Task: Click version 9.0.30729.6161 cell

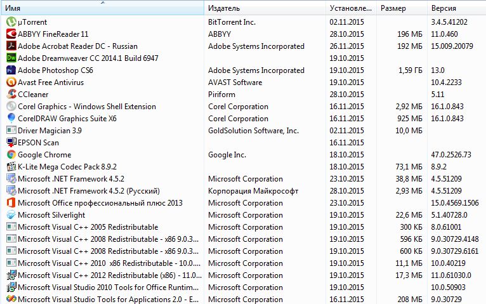Action: pyautogui.click(x=455, y=251)
